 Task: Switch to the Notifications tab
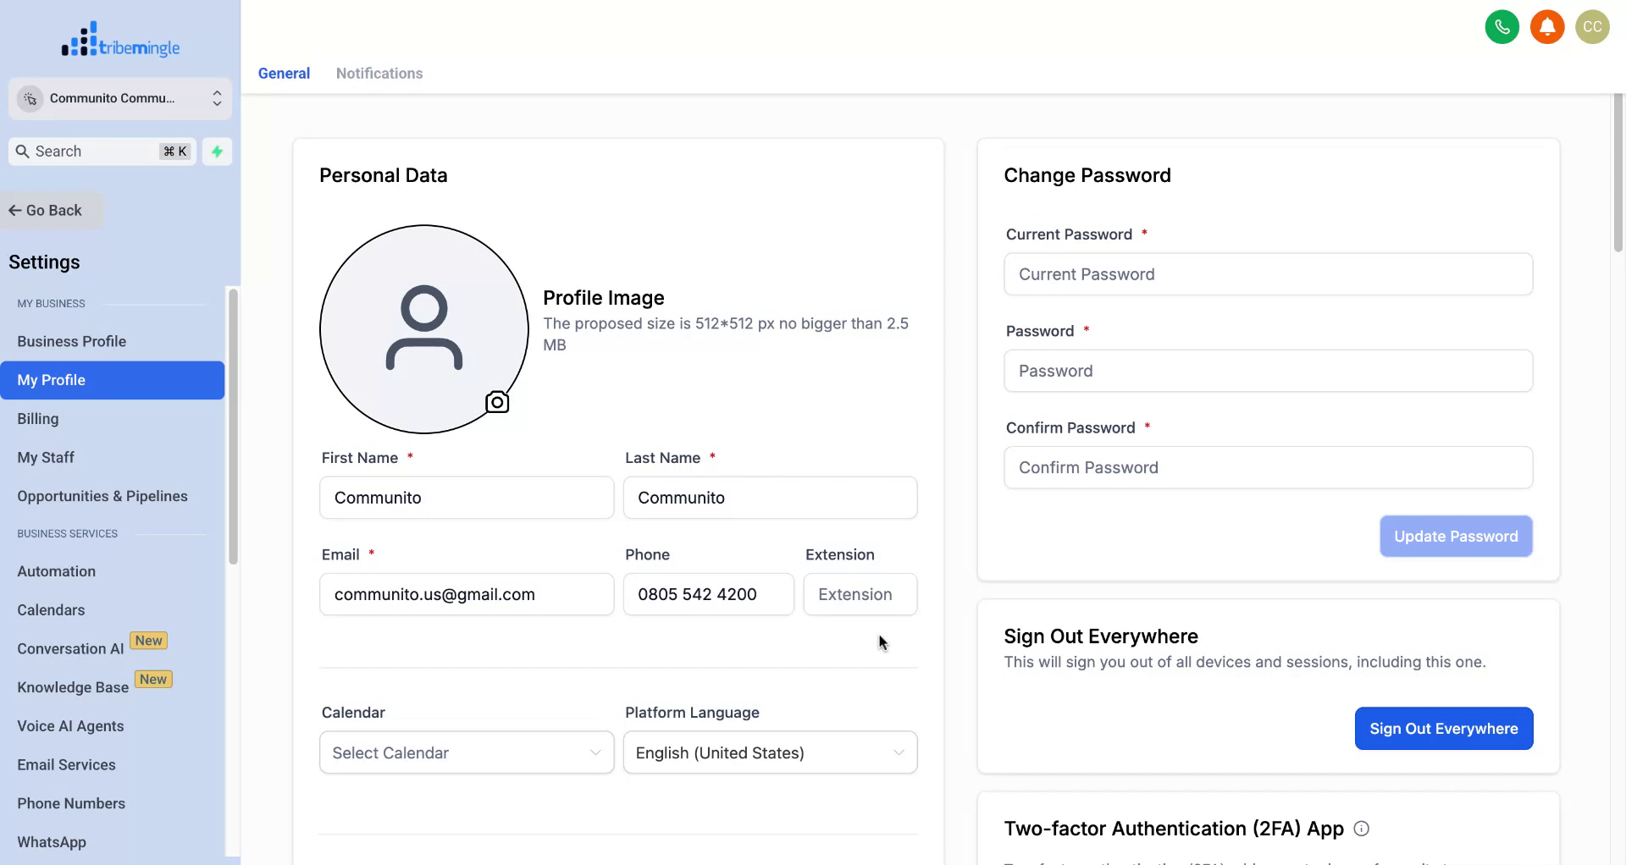coord(379,74)
